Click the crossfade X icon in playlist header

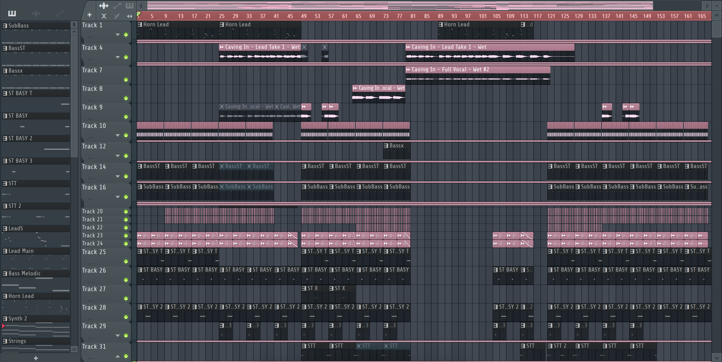coord(104,16)
